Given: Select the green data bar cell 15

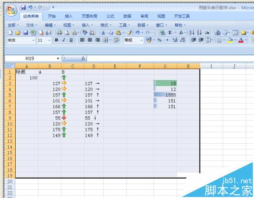Looking at the screenshot, I should click(x=165, y=83).
